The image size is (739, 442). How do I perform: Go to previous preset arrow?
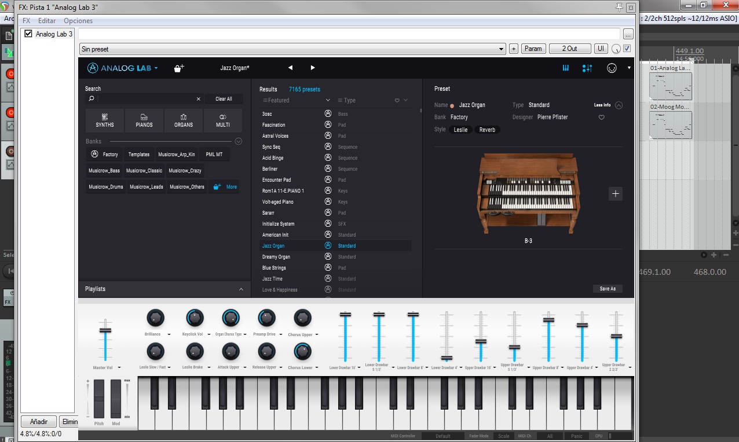tap(290, 68)
